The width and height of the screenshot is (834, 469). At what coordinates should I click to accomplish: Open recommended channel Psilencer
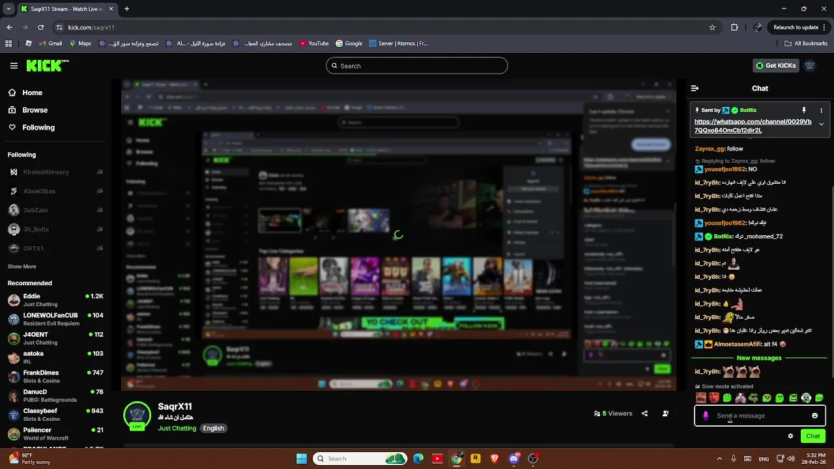56,434
